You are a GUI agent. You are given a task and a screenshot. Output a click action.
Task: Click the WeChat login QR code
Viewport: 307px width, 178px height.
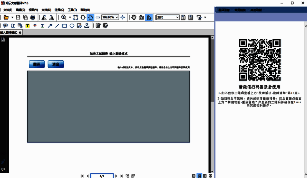[260, 60]
